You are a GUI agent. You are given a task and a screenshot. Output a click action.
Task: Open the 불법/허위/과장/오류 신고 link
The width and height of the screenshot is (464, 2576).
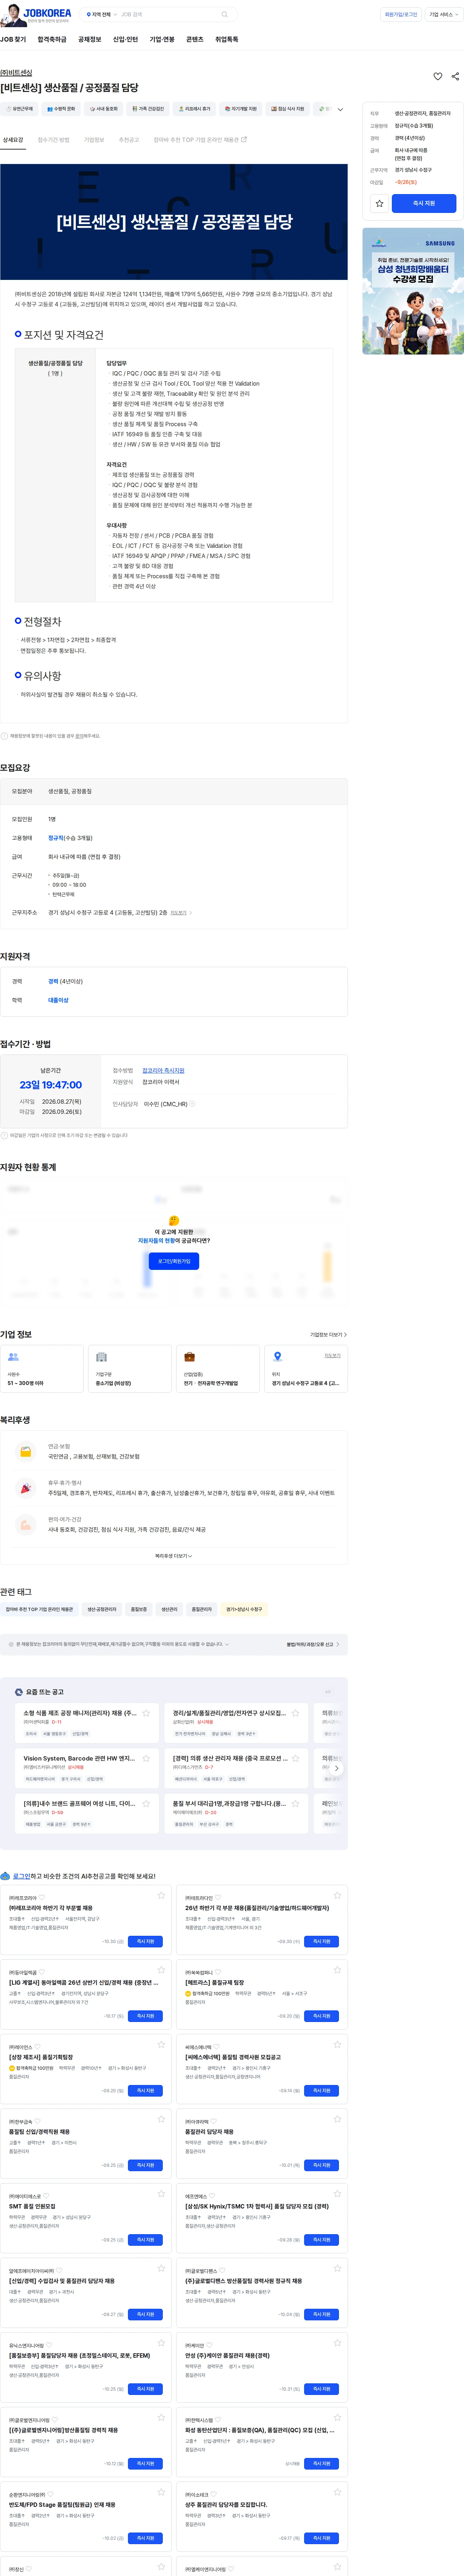pos(313,1644)
